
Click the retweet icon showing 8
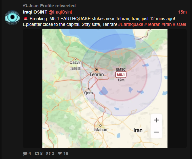pyautogui.click(x=37, y=153)
